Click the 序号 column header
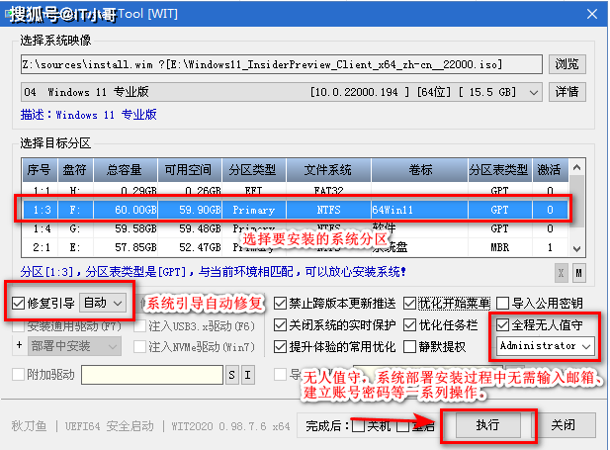Image resolution: width=610 pixels, height=450 pixels. tap(40, 170)
